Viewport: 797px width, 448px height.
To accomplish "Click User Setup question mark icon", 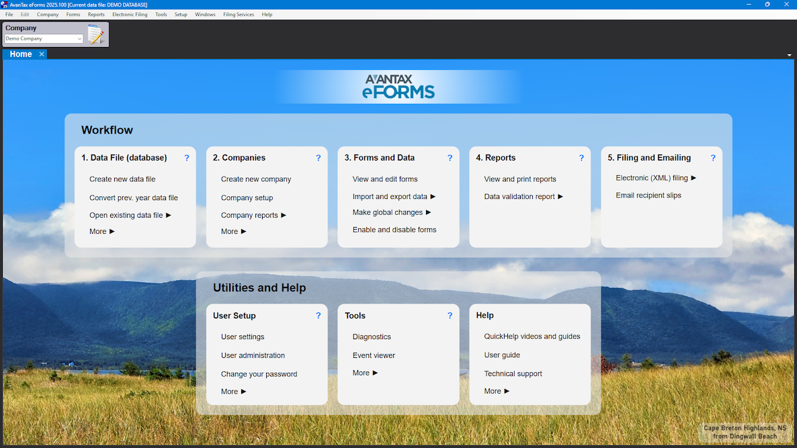I will [319, 316].
